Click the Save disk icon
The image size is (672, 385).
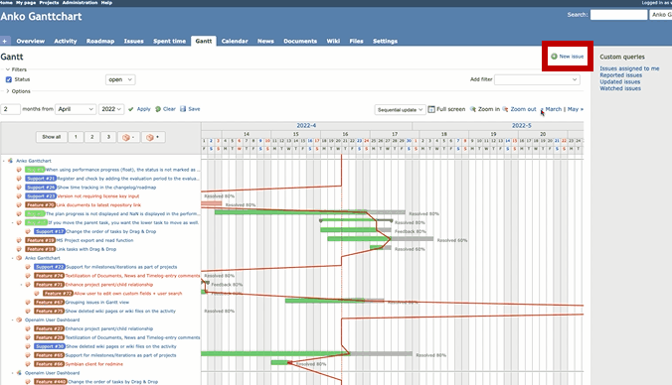click(x=183, y=109)
